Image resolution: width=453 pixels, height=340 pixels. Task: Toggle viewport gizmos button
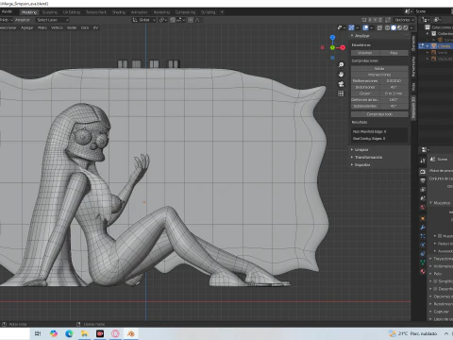352,27
